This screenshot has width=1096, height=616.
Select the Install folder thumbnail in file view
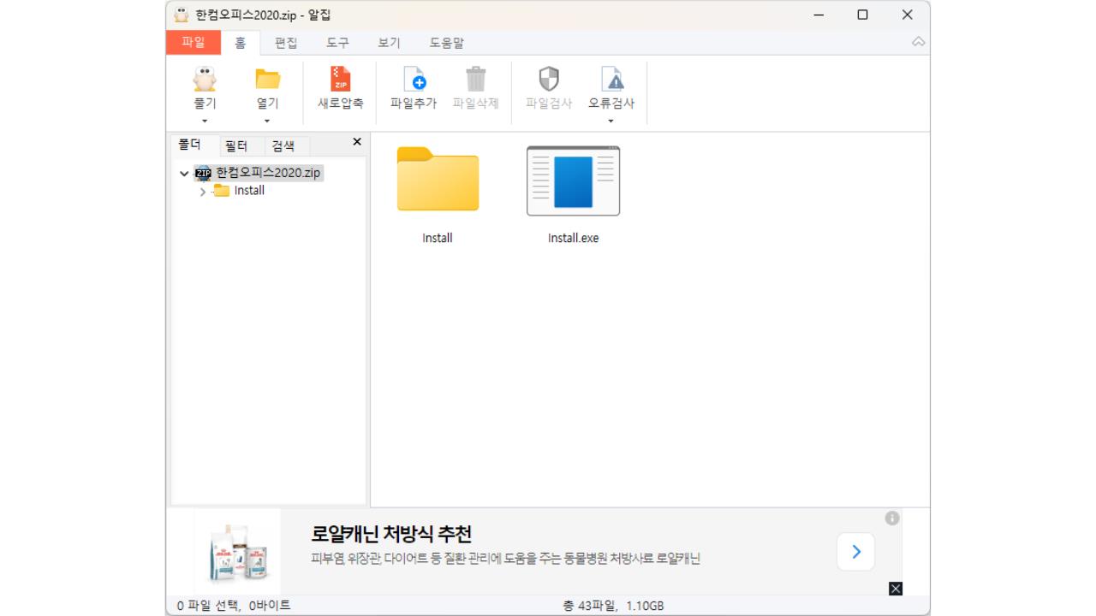[x=437, y=181]
